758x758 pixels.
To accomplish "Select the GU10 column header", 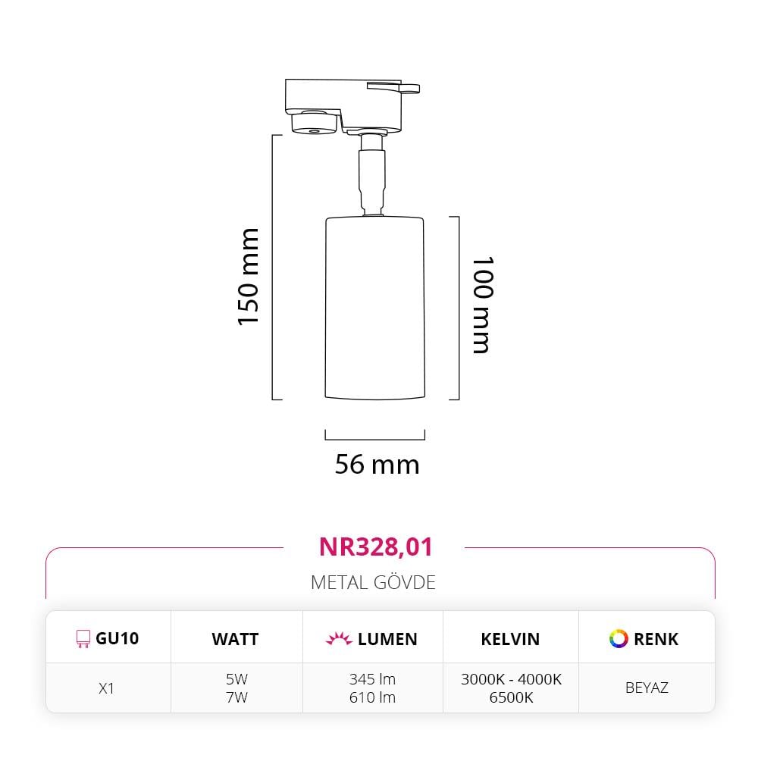I will coord(108,638).
